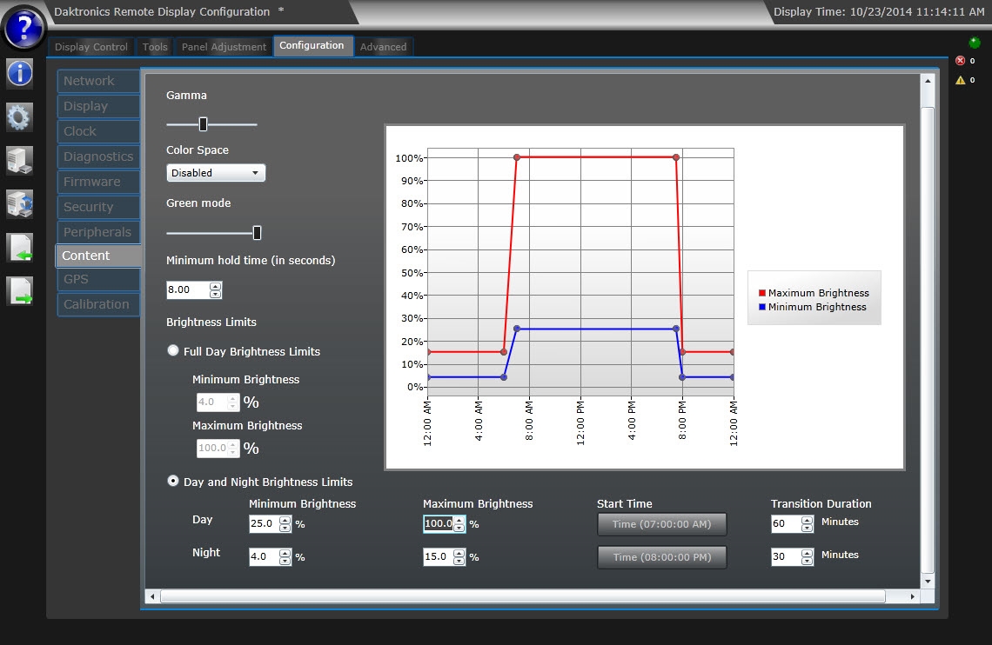This screenshot has height=645, width=992.
Task: Click the red error count icon
Action: pyautogui.click(x=961, y=61)
